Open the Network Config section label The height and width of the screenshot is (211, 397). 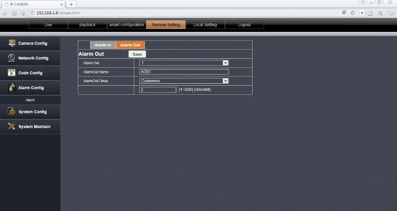point(33,58)
